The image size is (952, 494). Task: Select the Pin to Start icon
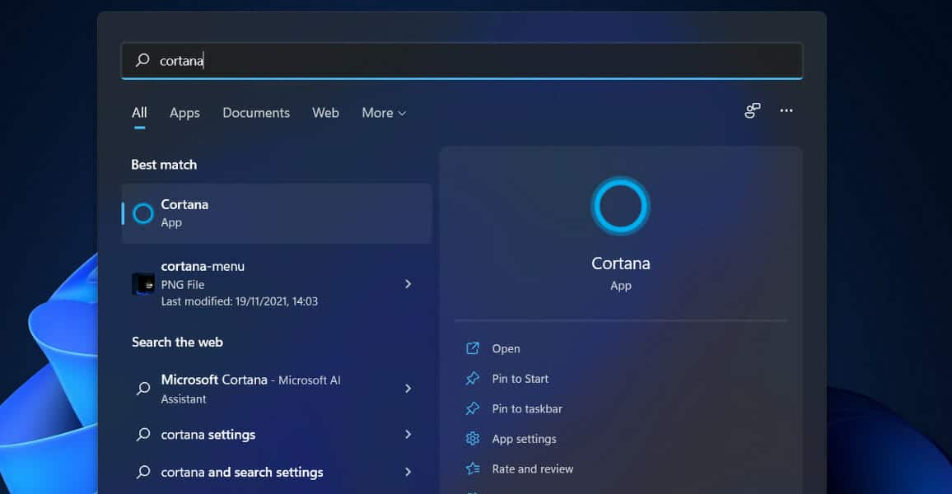(x=474, y=379)
